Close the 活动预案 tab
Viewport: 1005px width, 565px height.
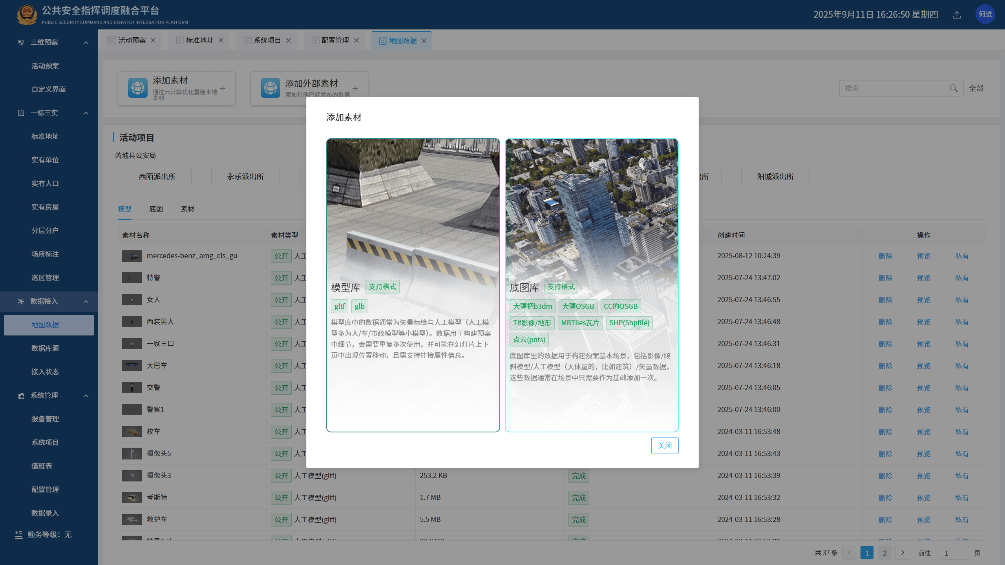click(x=153, y=40)
